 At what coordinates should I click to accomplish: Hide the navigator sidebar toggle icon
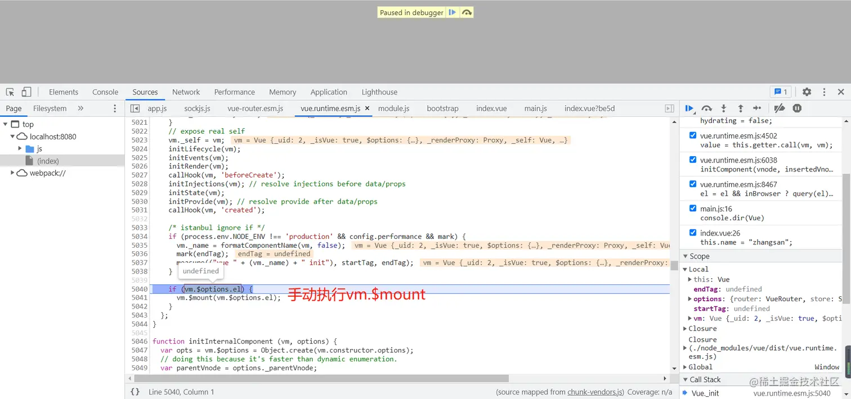point(135,108)
